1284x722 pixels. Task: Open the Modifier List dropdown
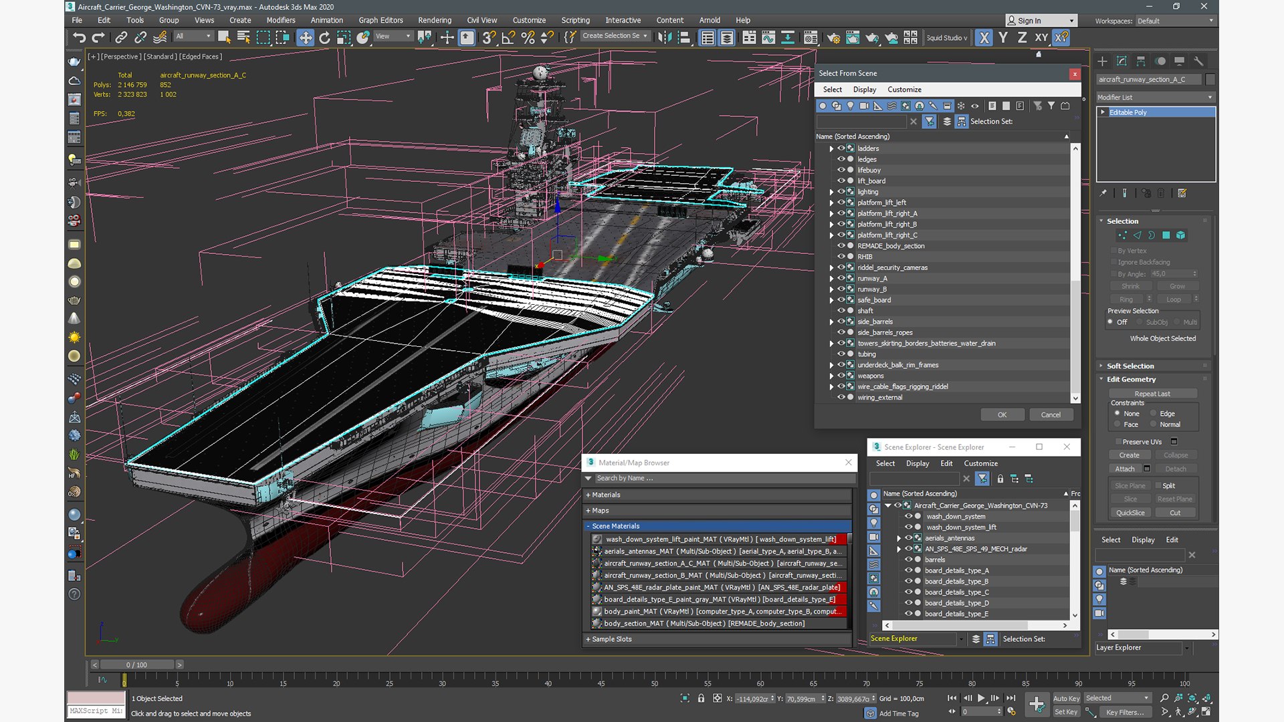coord(1155,97)
